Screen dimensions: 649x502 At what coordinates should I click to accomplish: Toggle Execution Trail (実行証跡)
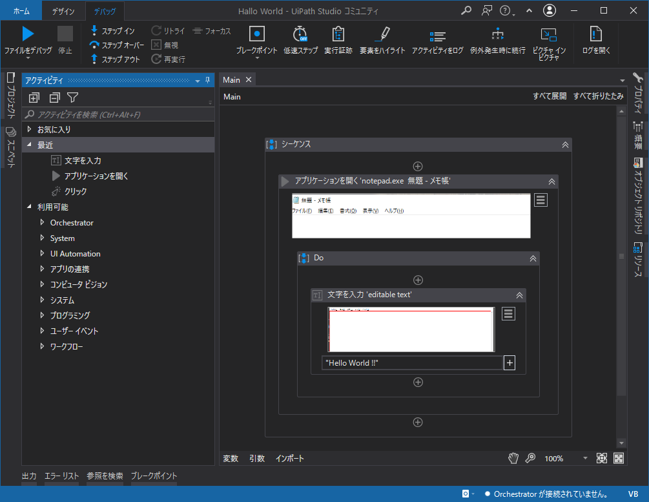338,40
